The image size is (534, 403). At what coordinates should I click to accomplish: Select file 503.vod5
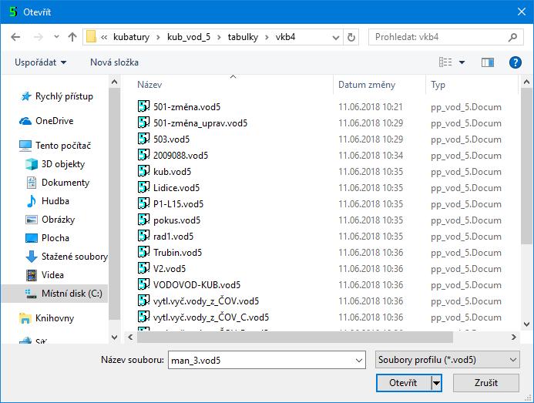point(171,139)
